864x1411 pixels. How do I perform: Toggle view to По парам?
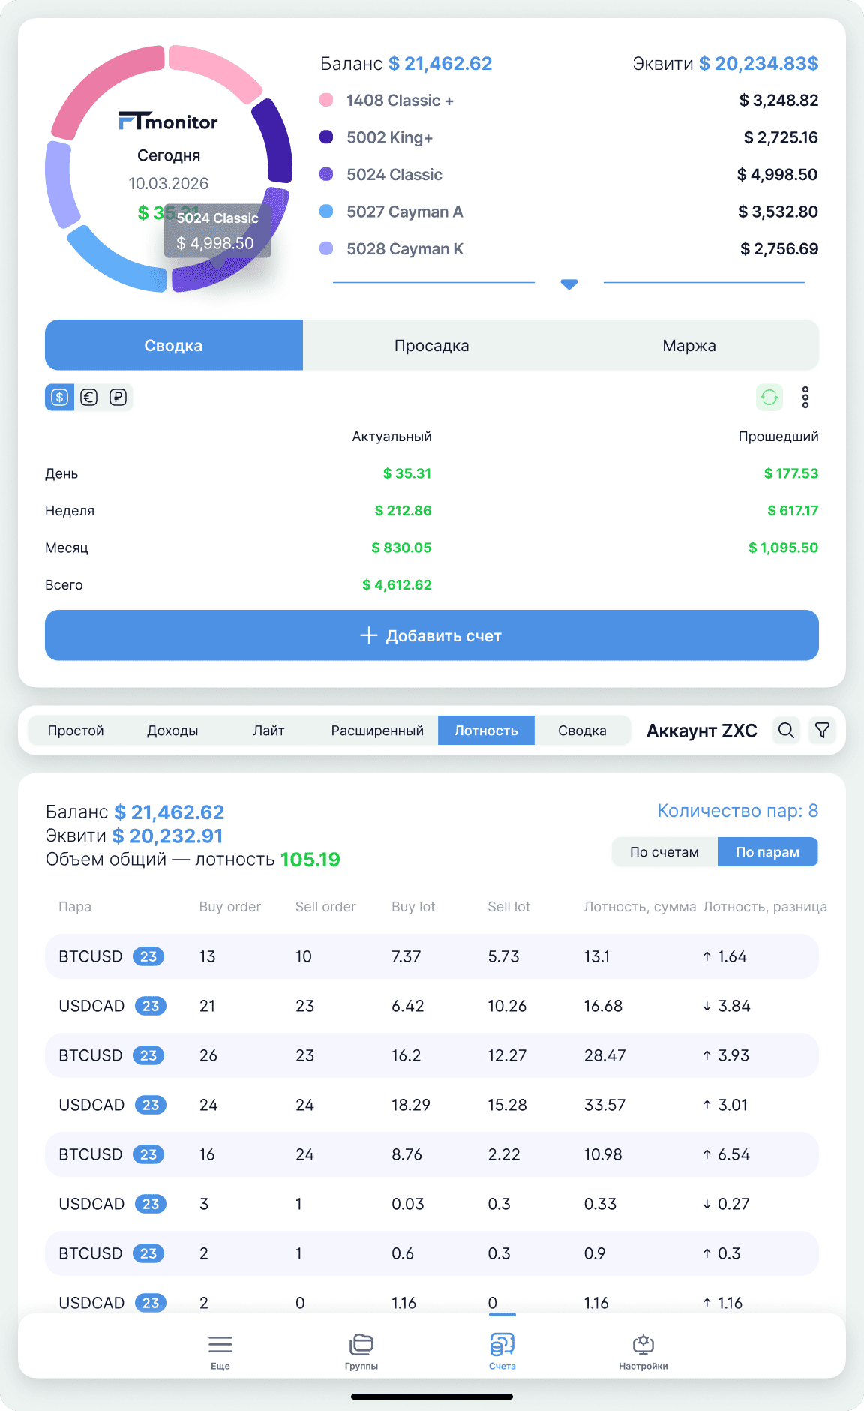click(767, 852)
